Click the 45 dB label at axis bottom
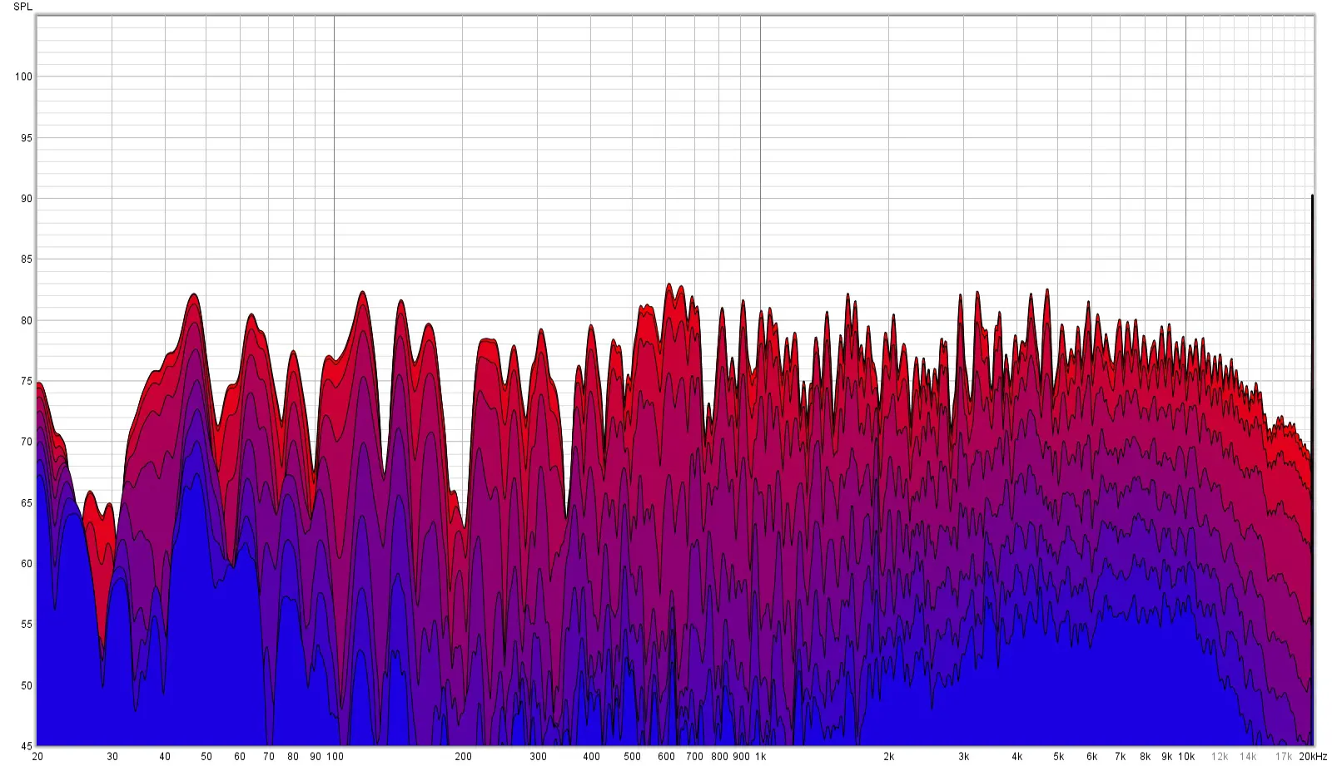Screen dimensions: 1332x766 point(26,746)
